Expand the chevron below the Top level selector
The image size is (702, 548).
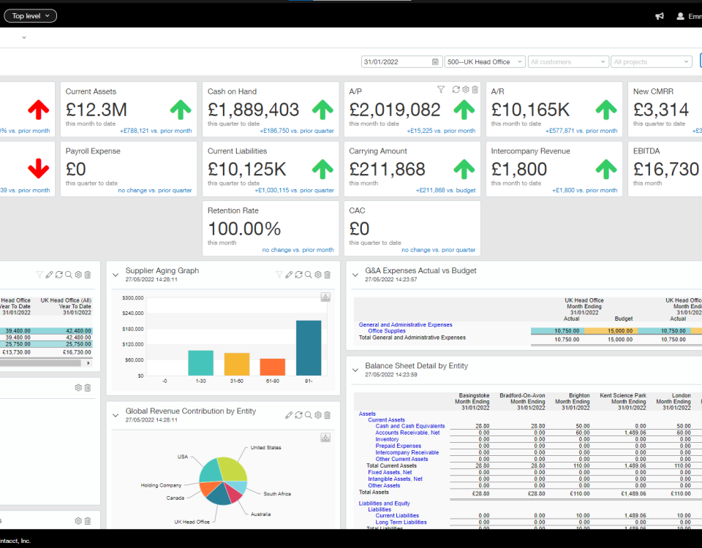[x=24, y=37]
